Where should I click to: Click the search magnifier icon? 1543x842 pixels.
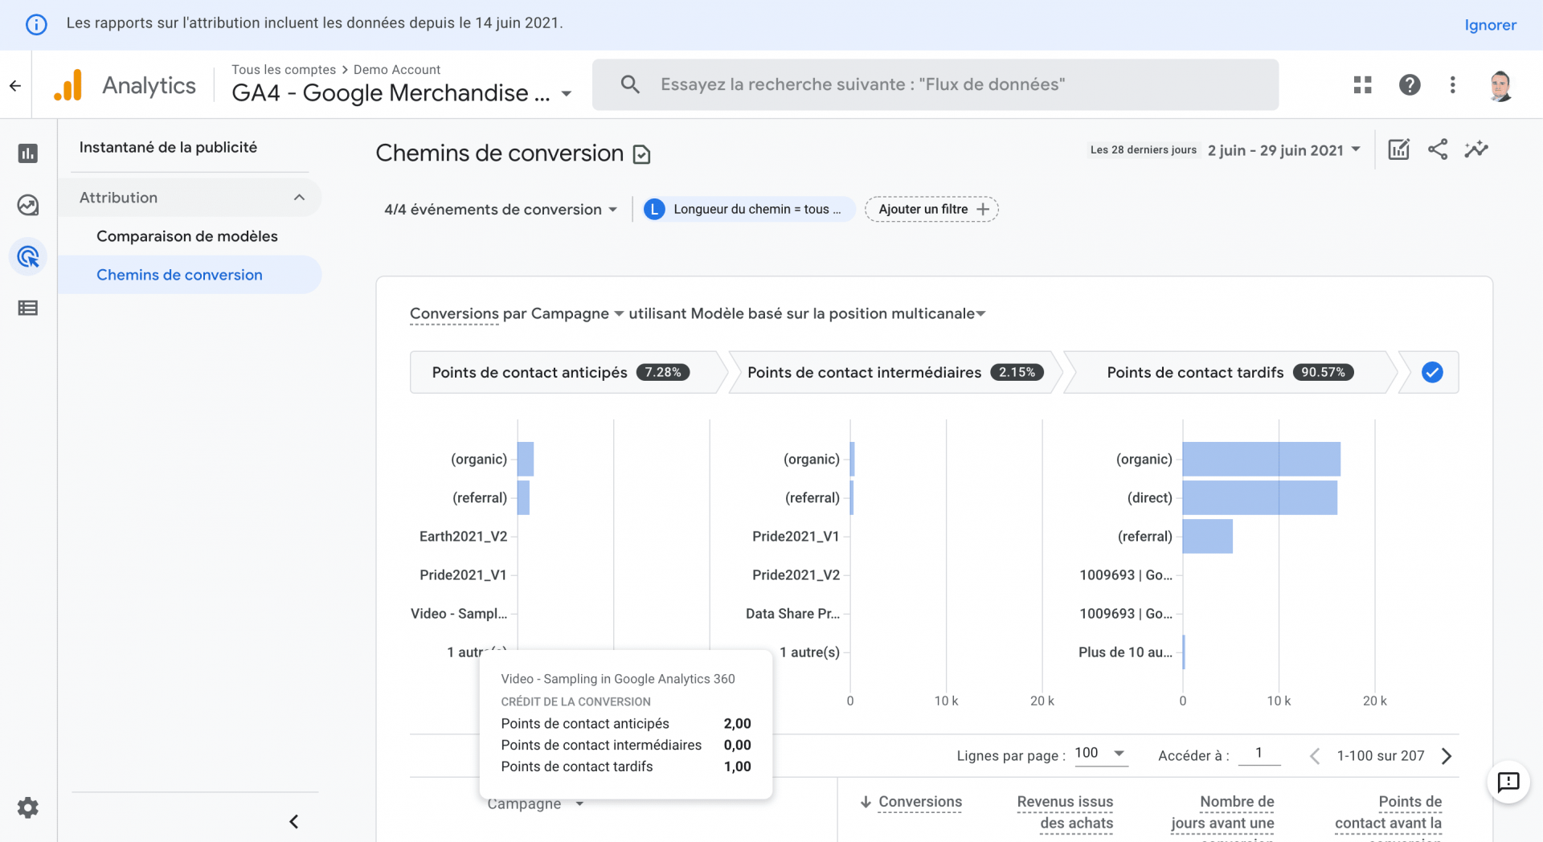(630, 84)
